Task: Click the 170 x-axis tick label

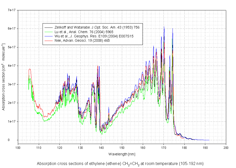Action: click(x=163, y=148)
